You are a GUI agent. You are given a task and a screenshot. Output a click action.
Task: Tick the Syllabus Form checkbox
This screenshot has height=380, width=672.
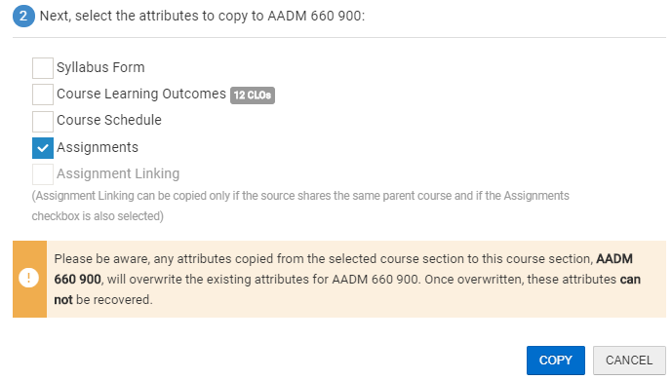pos(43,68)
